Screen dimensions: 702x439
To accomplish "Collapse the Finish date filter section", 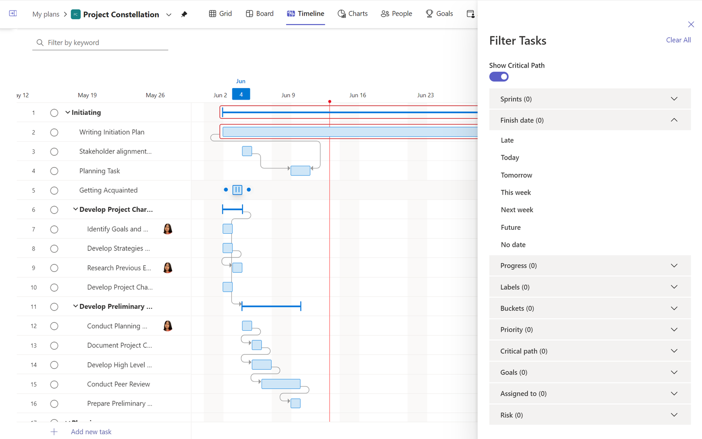I will pyautogui.click(x=590, y=120).
